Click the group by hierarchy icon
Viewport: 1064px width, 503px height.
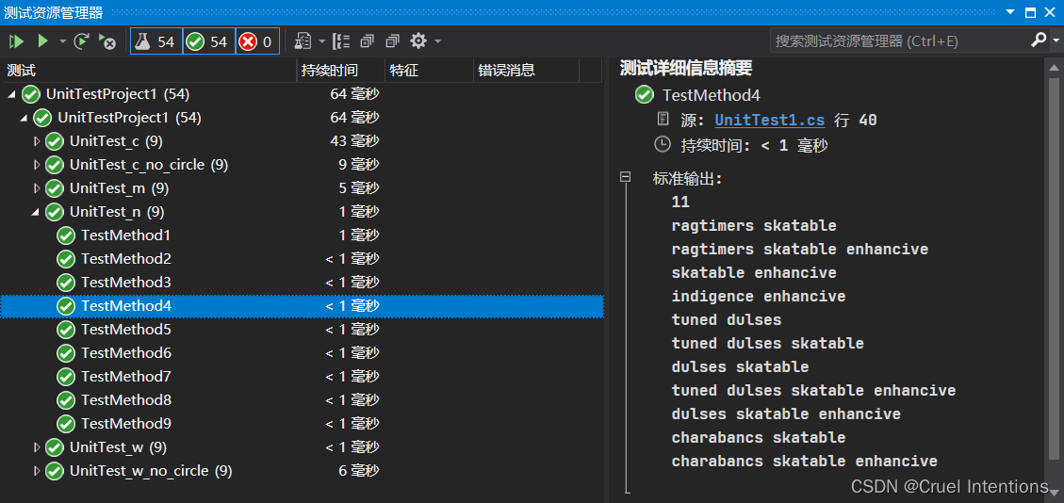coord(341,41)
